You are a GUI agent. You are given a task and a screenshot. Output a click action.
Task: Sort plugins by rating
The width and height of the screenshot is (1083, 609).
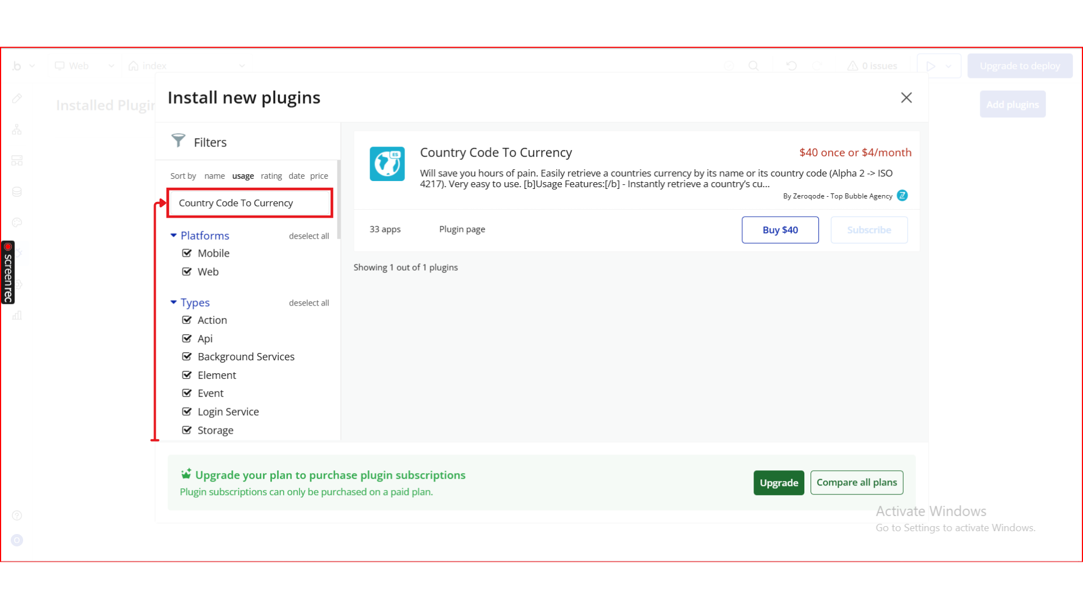tap(271, 176)
